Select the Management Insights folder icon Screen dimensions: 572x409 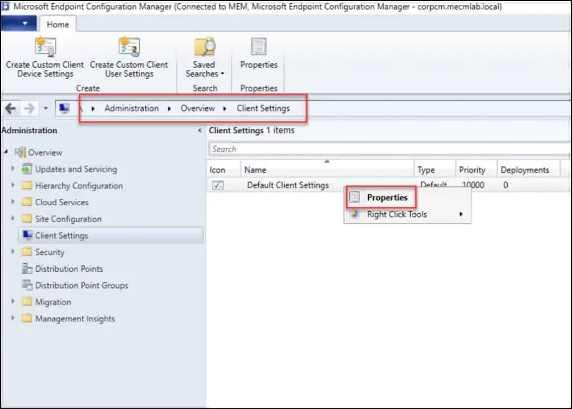[x=27, y=318]
